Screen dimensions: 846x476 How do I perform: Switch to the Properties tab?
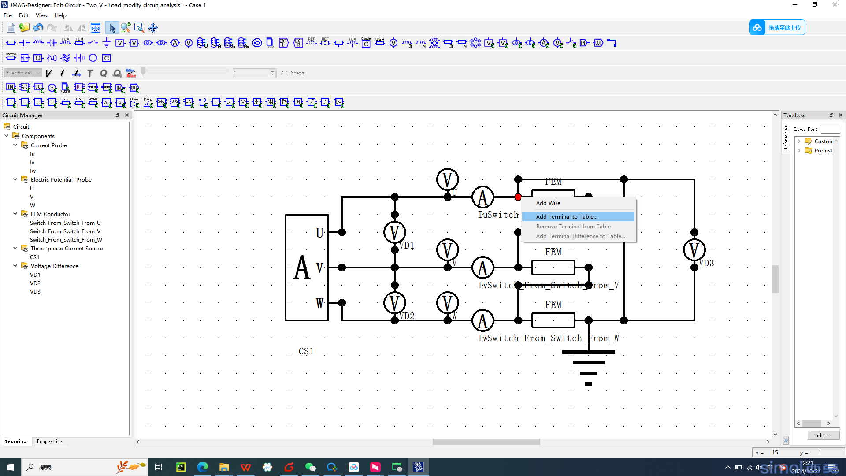[x=50, y=441]
